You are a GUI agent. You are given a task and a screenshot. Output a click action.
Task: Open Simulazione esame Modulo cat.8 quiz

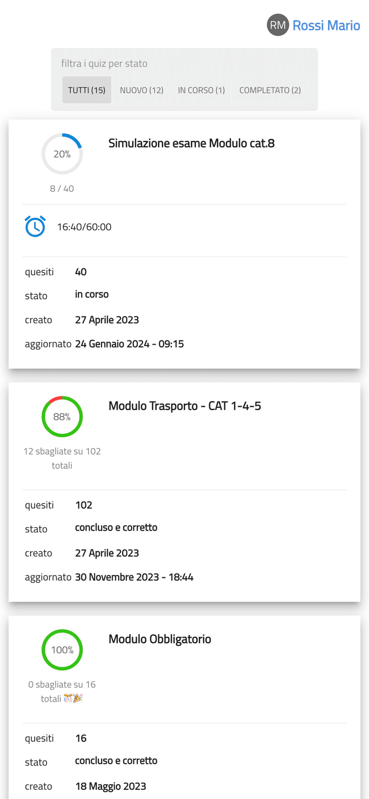[191, 143]
